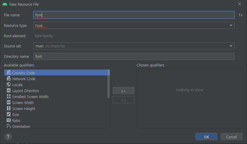The height and width of the screenshot is (144, 247).
Task: Click the available qualifiers list scrollbar
Action: click(x=109, y=83)
